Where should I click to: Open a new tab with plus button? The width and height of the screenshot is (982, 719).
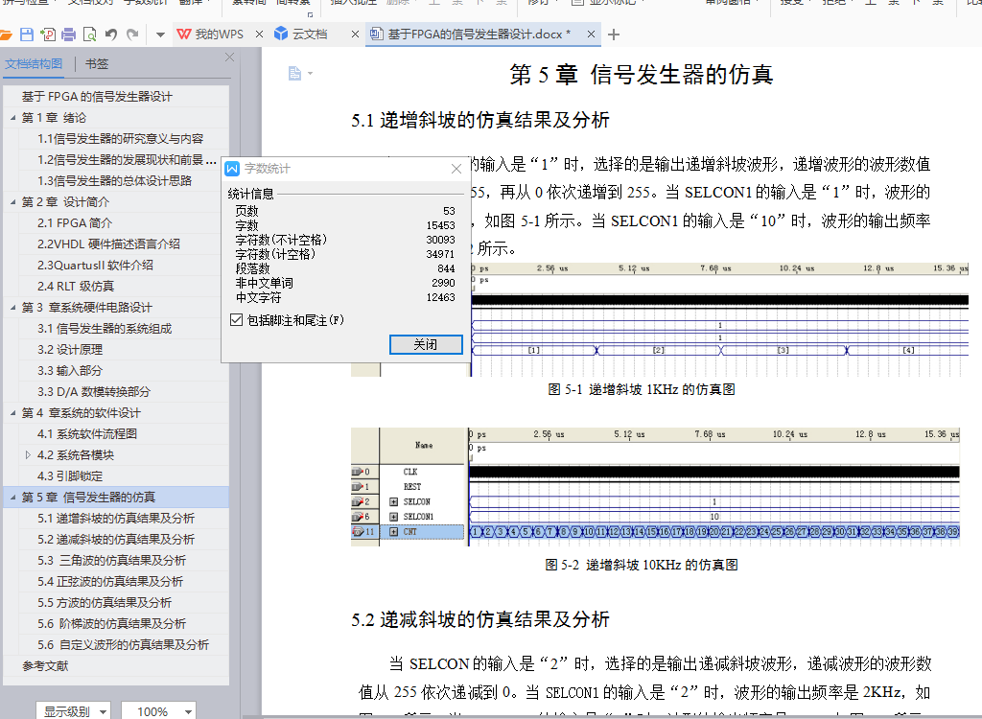click(614, 35)
